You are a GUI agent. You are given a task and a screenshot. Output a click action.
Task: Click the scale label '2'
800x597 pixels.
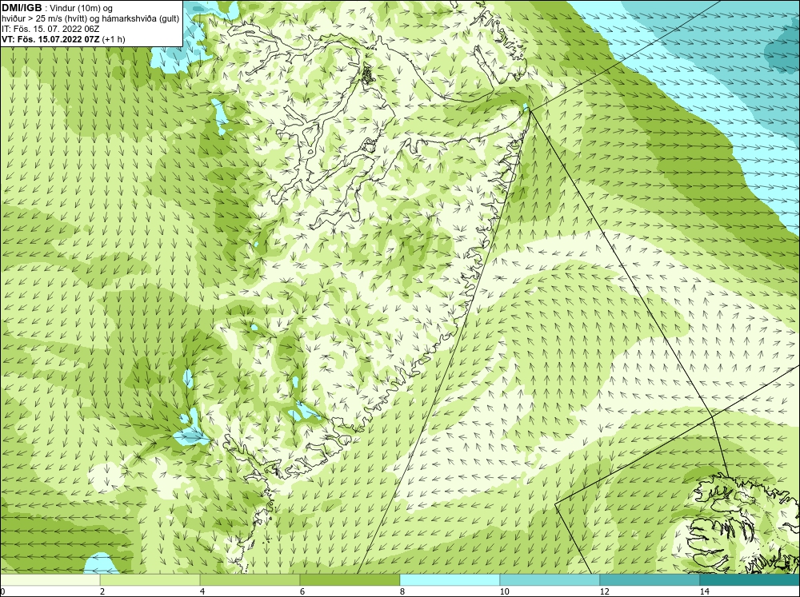[102, 591]
